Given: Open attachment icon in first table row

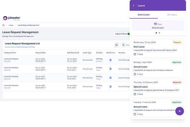Looking at the screenshot, I should [110, 60].
